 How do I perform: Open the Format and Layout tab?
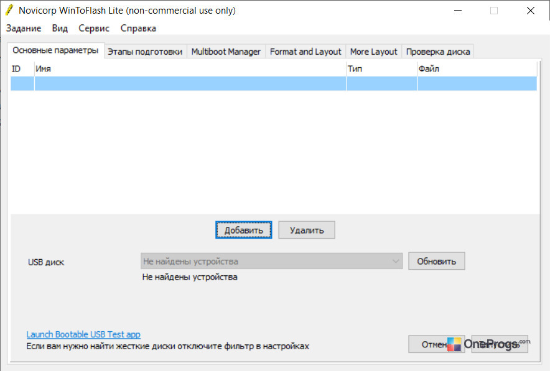[x=305, y=52]
